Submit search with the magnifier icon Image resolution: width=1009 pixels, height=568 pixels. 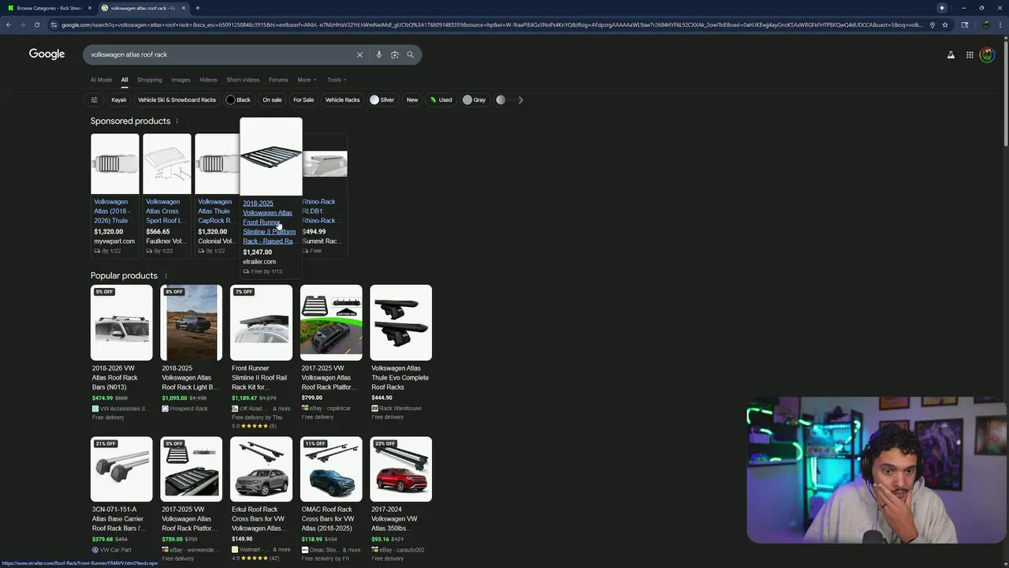pyautogui.click(x=410, y=54)
